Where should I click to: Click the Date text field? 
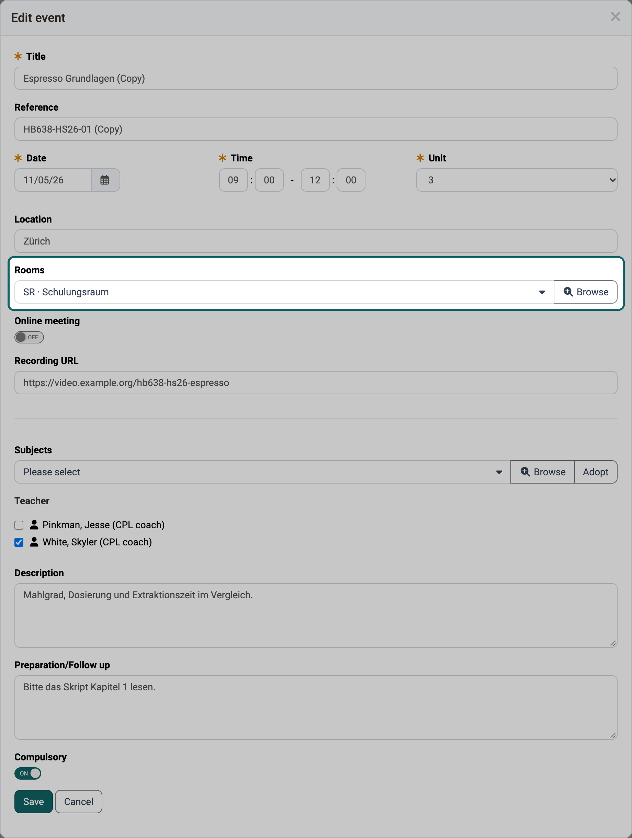point(53,180)
